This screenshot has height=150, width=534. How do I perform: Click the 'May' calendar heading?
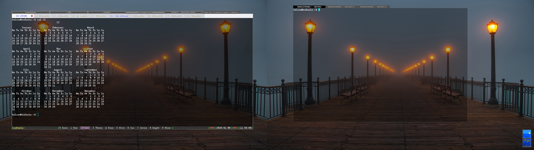pos(58,48)
